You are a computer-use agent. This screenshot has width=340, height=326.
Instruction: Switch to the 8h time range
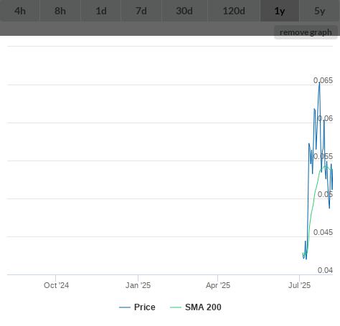60,11
